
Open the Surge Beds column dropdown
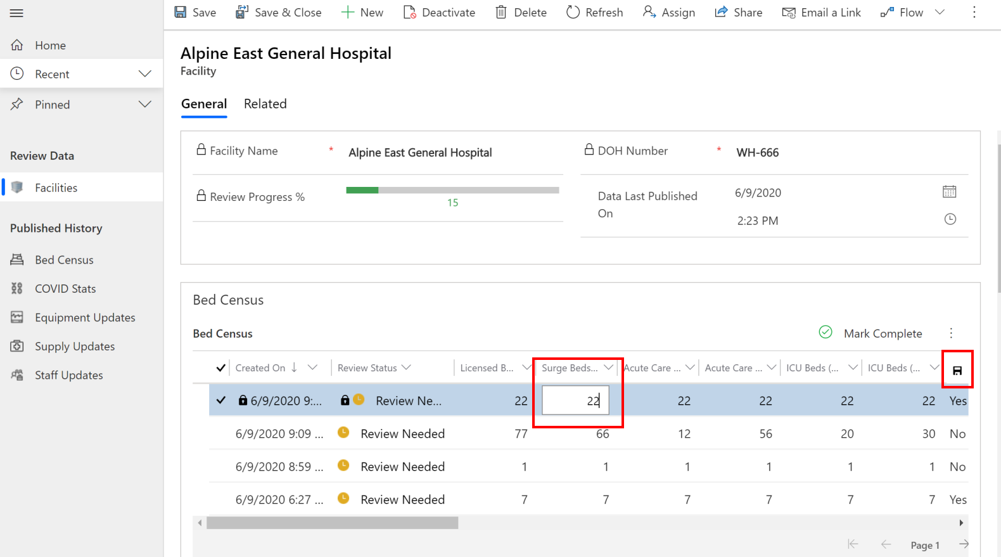tap(608, 368)
